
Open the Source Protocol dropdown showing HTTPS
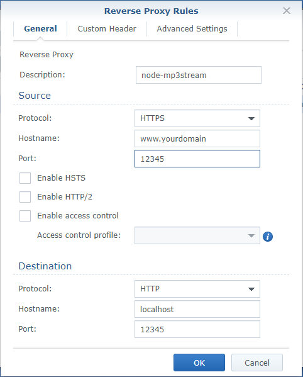197,118
